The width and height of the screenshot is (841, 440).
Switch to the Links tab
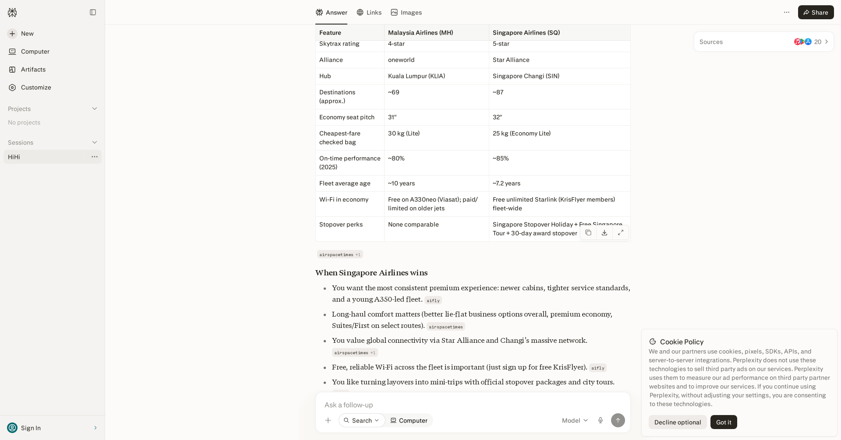(x=369, y=12)
